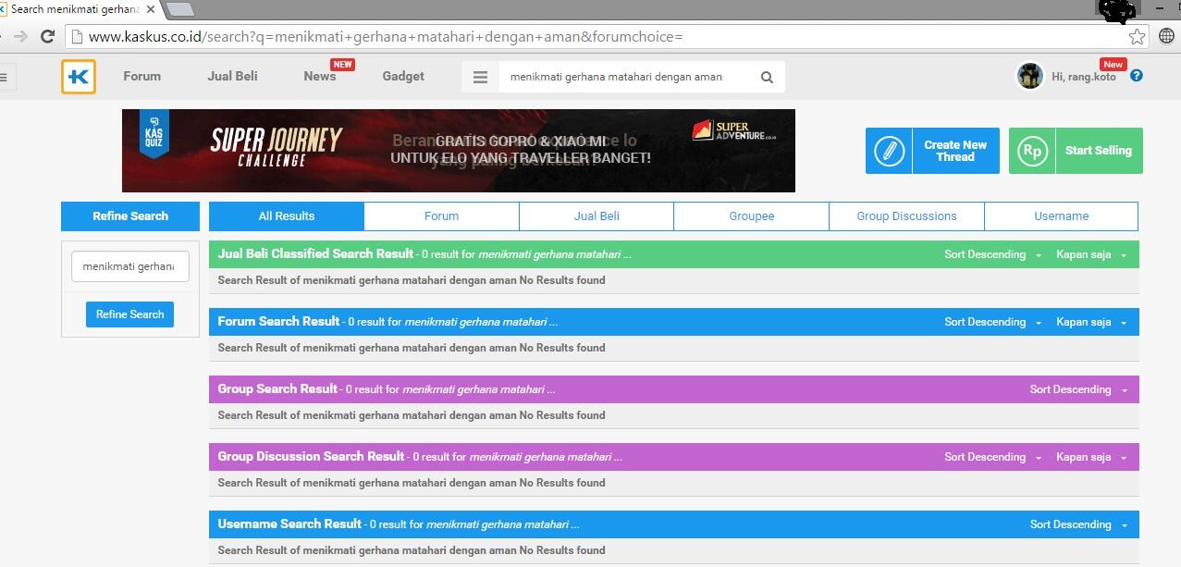Click the refine search text field
1181x567 pixels.
click(130, 266)
